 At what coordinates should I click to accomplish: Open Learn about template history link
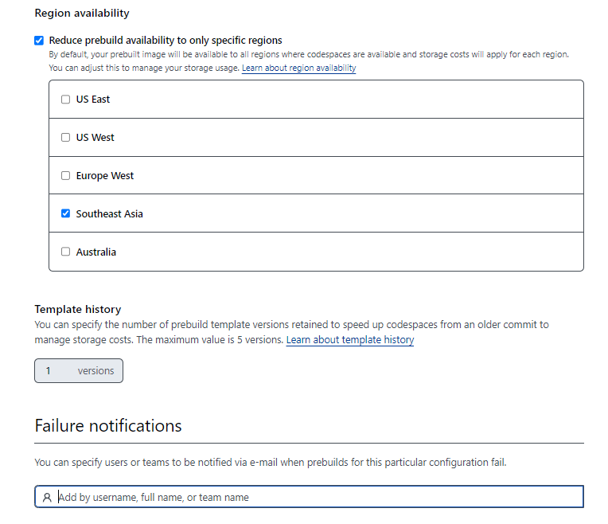tap(349, 340)
